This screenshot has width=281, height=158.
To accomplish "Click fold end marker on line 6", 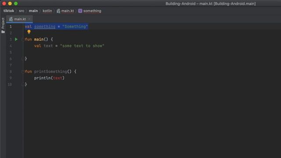I will (x=23, y=58).
